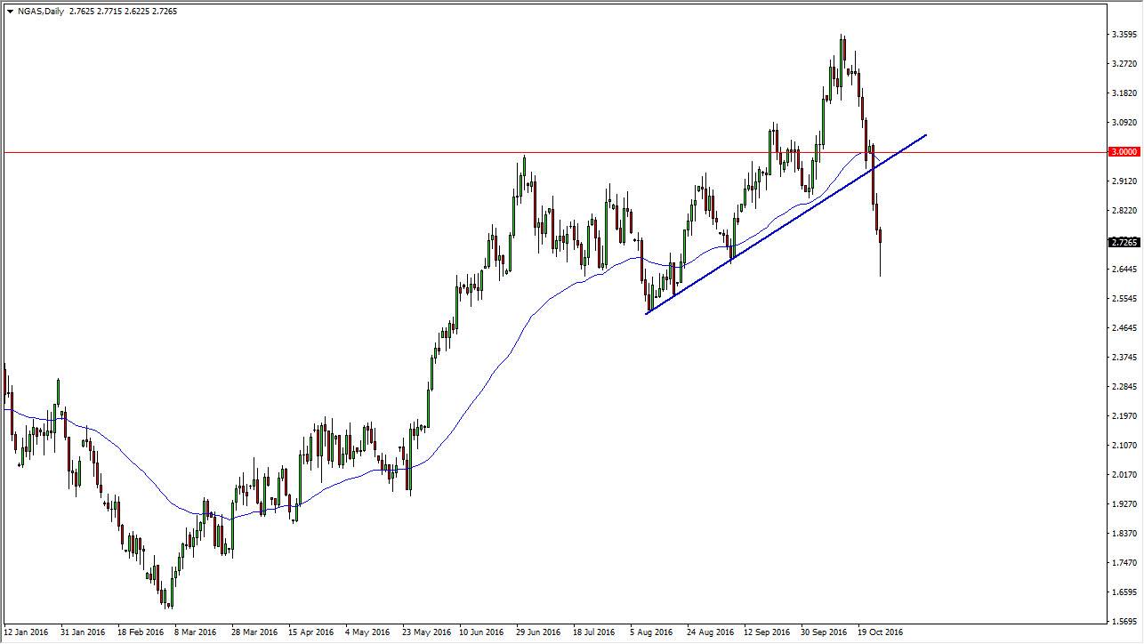Viewport: 1144px width, 644px height.
Task: Click the 15 Apr 2016 date label
Action: (310, 633)
